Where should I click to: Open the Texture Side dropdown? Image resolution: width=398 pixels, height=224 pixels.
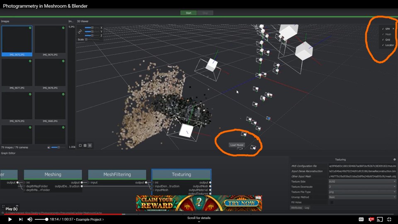[362, 182]
